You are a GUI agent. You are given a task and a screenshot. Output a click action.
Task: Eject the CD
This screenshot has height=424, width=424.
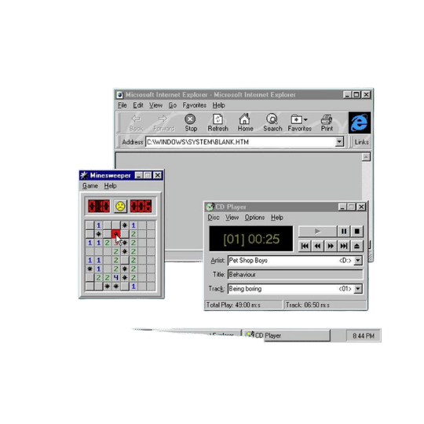click(357, 246)
